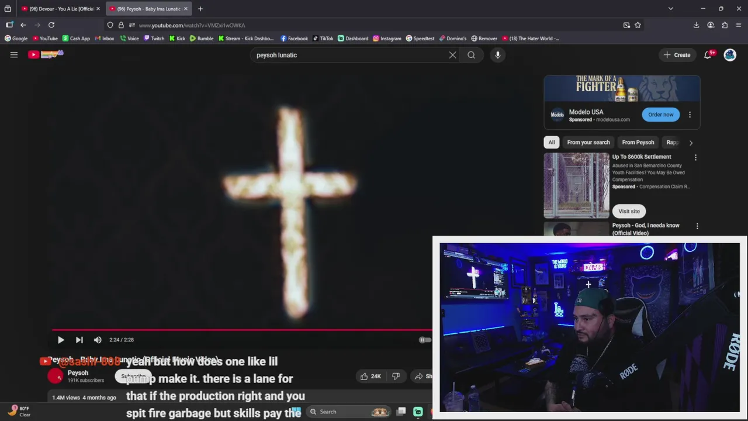View site info via the padlock icon
This screenshot has height=421, width=748.
pyautogui.click(x=121, y=25)
